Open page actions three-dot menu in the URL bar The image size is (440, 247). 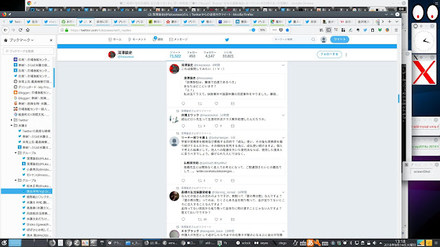274,30
